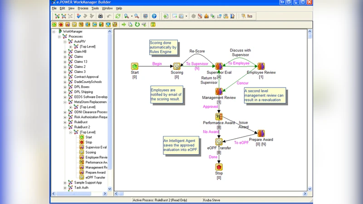Viewport: 363px width, 204px height.
Task: Open the zoom dropdown arrow in toolbar
Action: point(132,16)
